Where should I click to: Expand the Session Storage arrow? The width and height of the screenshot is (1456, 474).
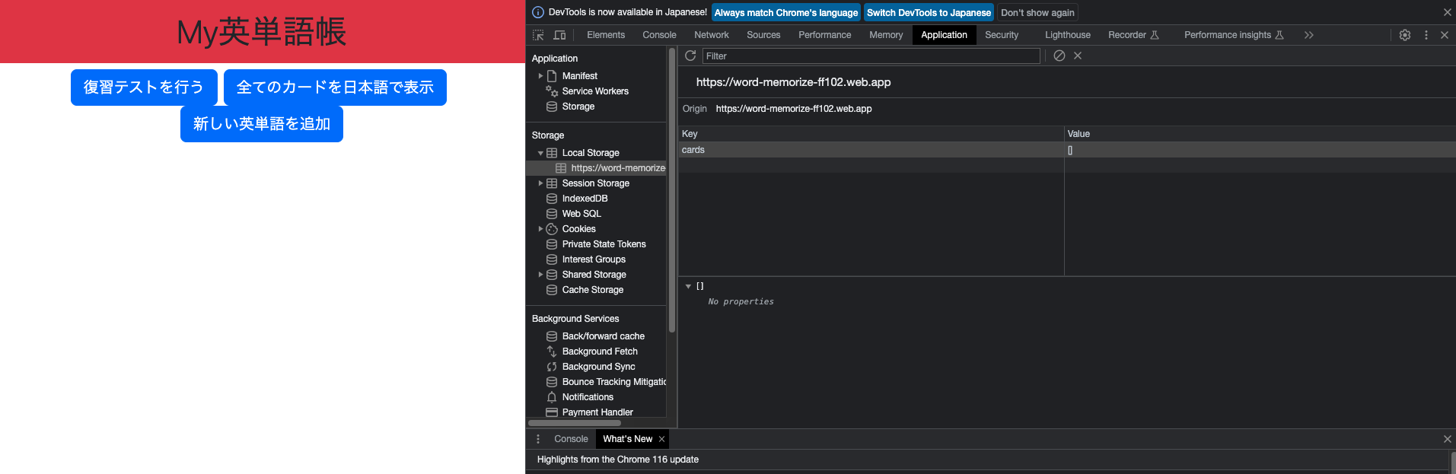tap(540, 183)
